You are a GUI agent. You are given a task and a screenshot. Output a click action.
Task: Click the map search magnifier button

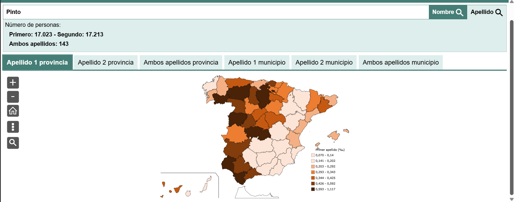(x=13, y=143)
